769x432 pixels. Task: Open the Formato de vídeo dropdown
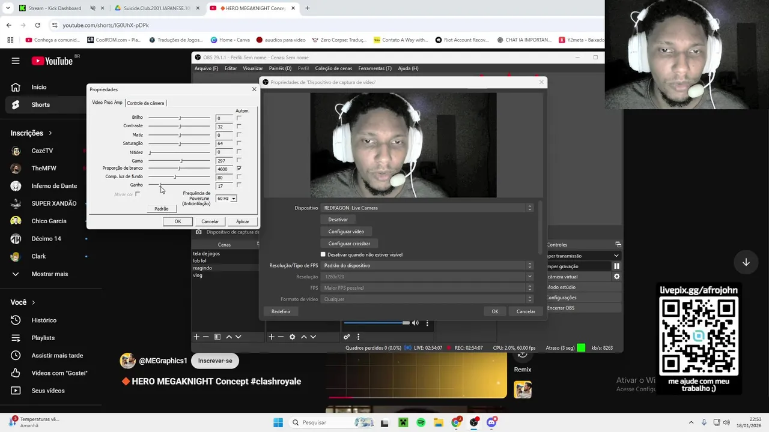coord(427,299)
